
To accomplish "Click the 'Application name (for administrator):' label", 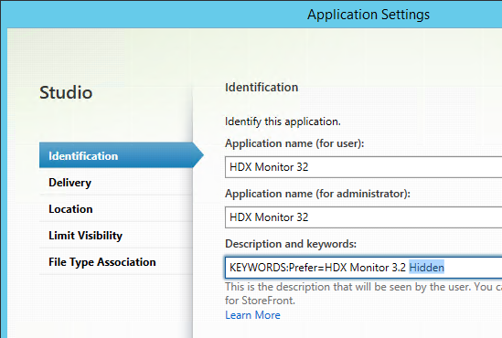I will 317,194.
